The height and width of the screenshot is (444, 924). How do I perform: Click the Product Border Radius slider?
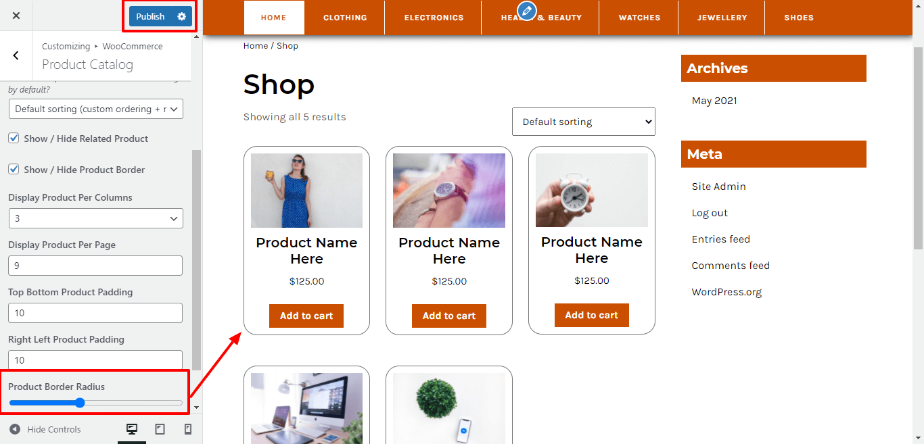click(95, 403)
